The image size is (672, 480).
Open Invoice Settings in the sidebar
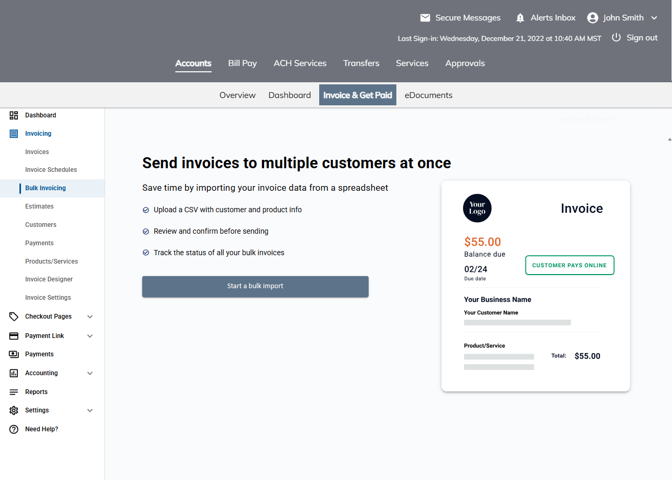click(x=48, y=298)
